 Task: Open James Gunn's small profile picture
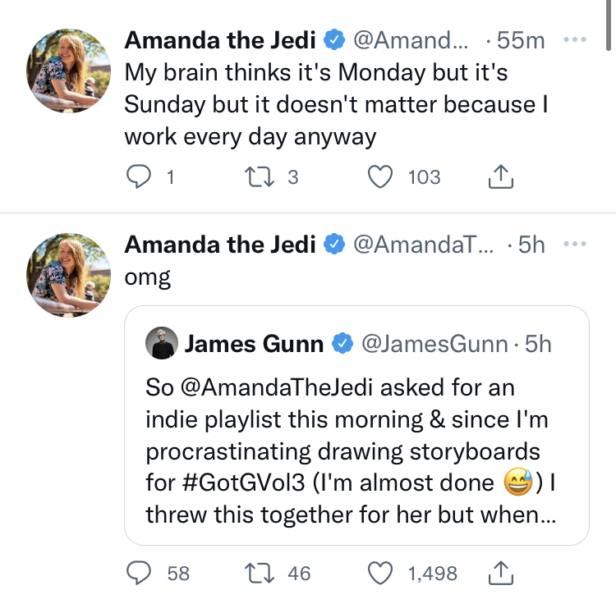tap(162, 343)
